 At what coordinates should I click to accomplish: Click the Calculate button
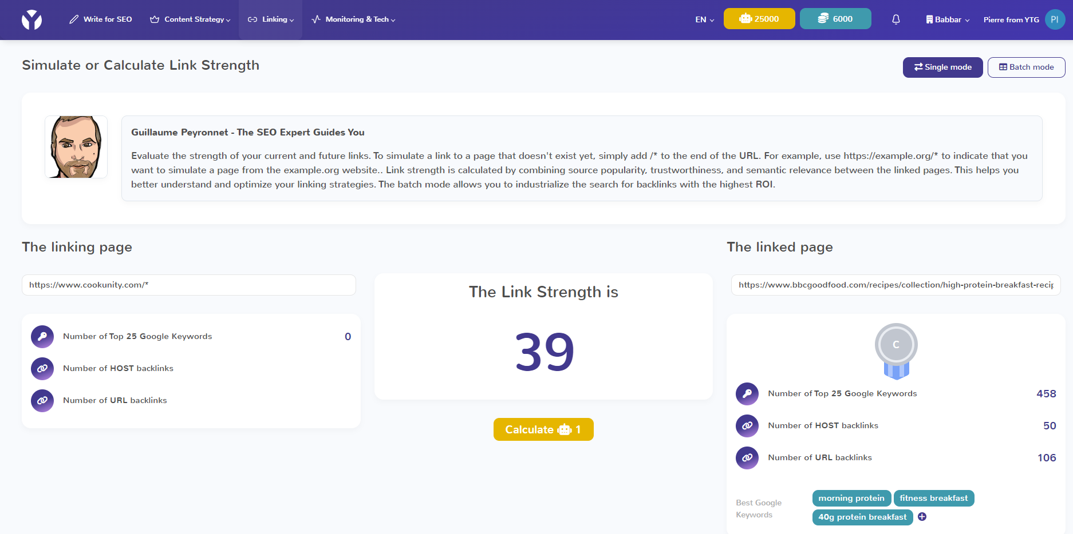tap(543, 429)
